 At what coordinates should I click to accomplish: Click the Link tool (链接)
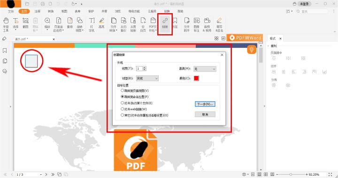pos(165,23)
